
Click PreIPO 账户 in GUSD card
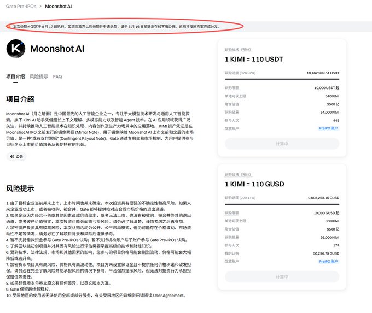click(328, 261)
